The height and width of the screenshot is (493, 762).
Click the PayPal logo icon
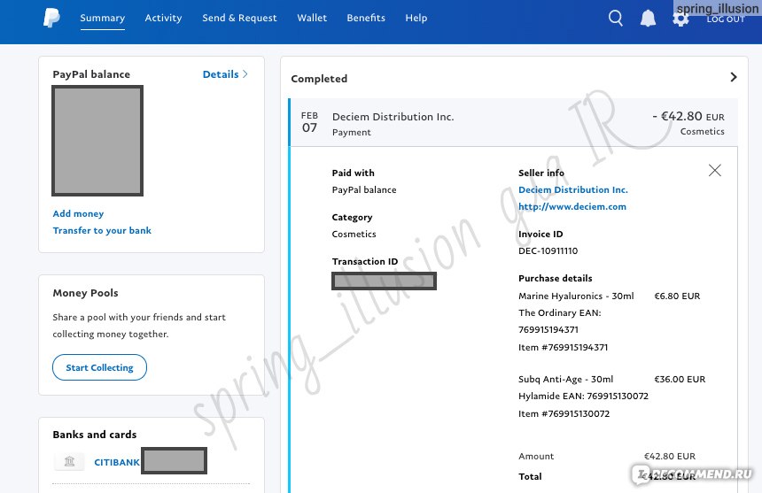point(51,18)
